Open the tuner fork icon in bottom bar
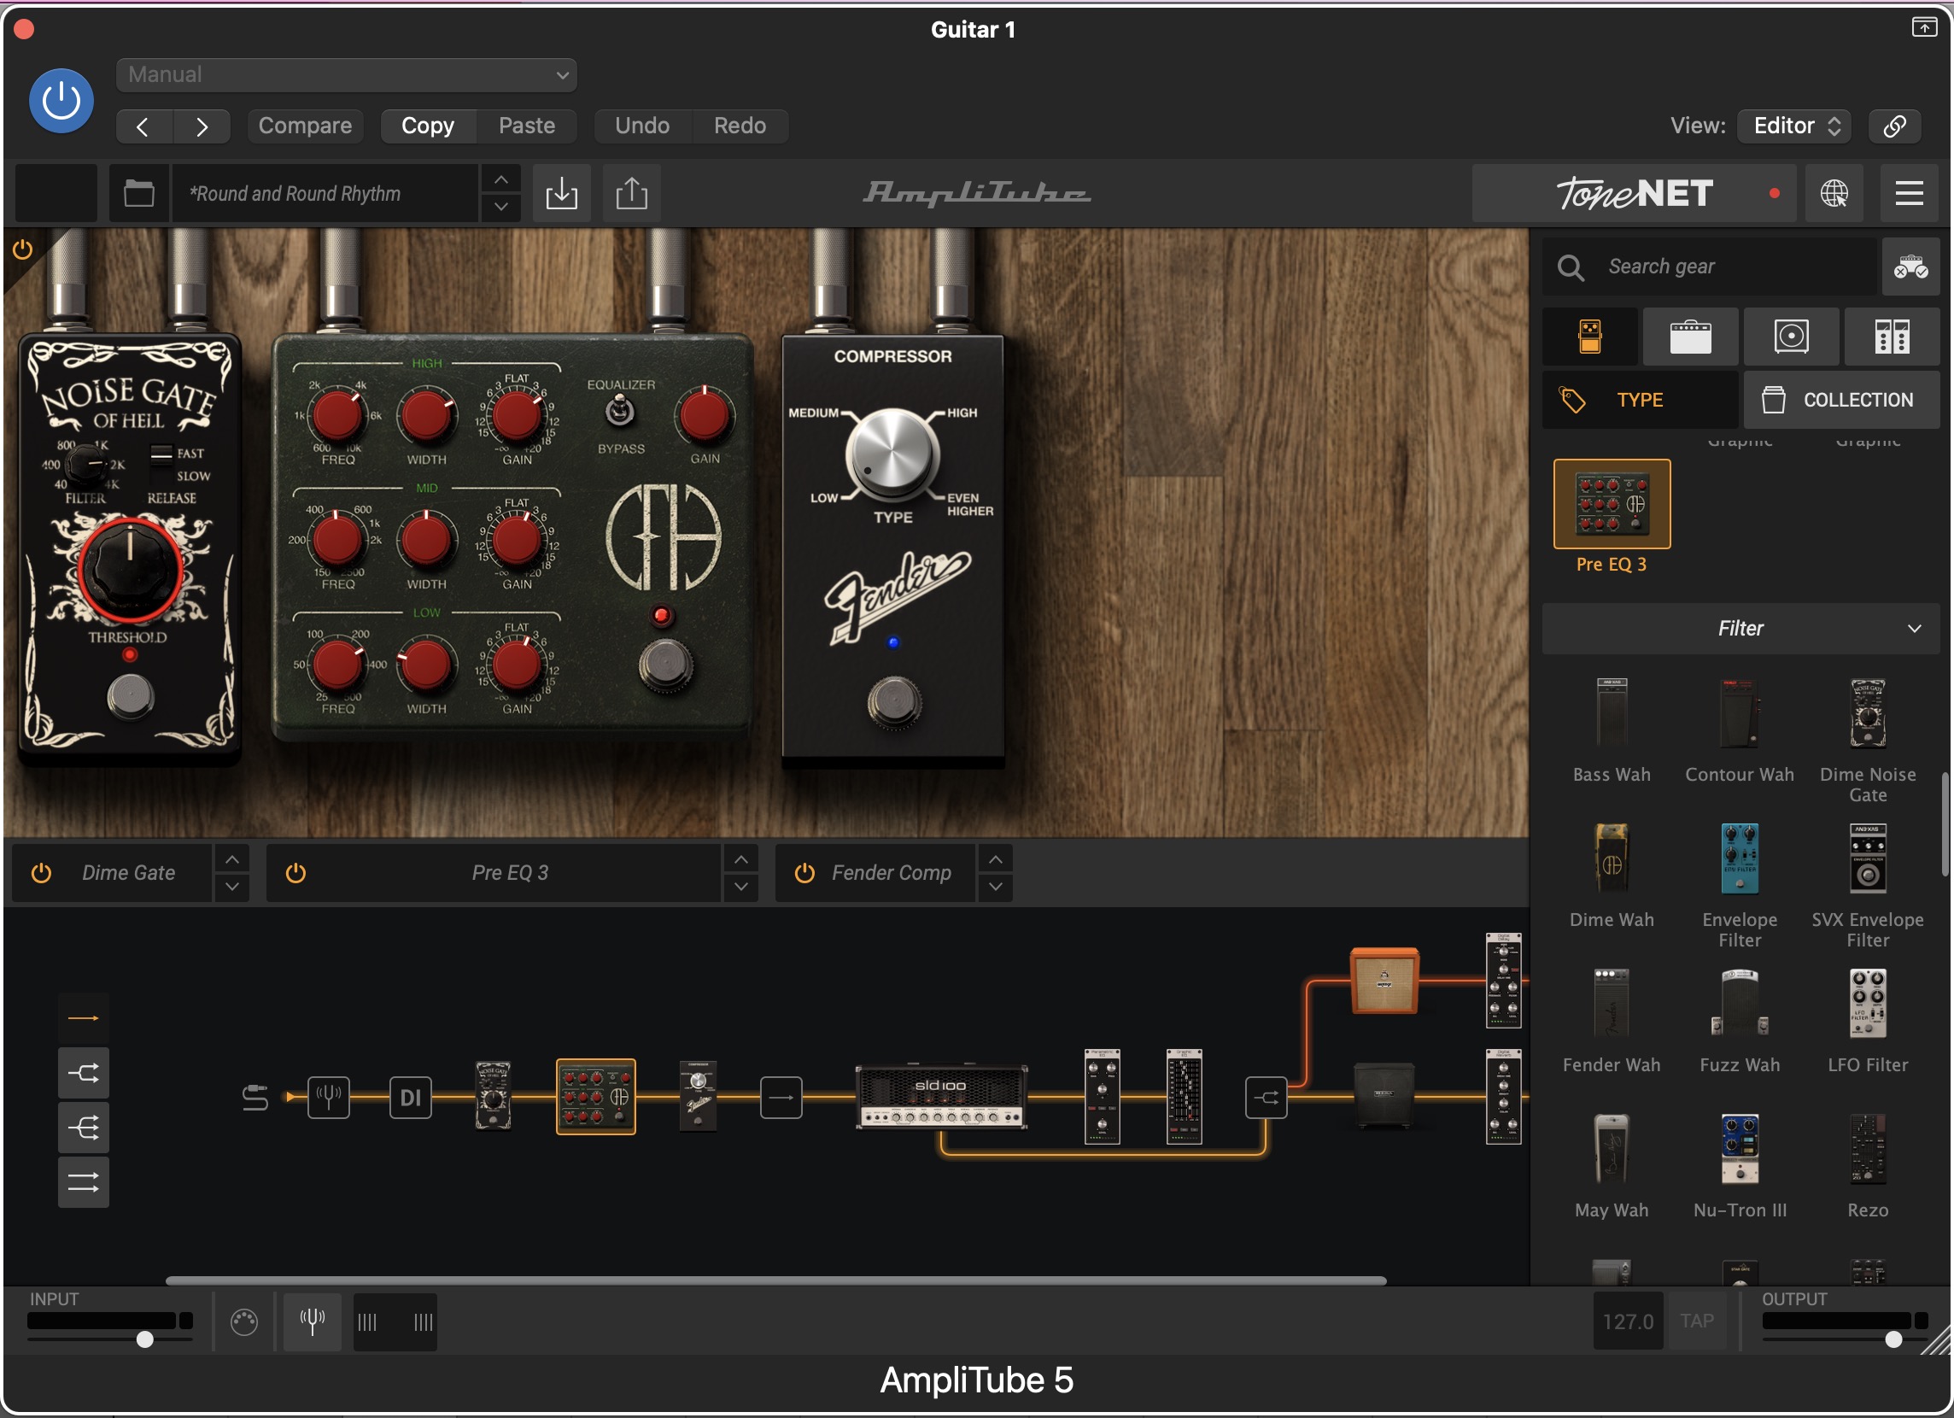The height and width of the screenshot is (1418, 1954). click(313, 1321)
